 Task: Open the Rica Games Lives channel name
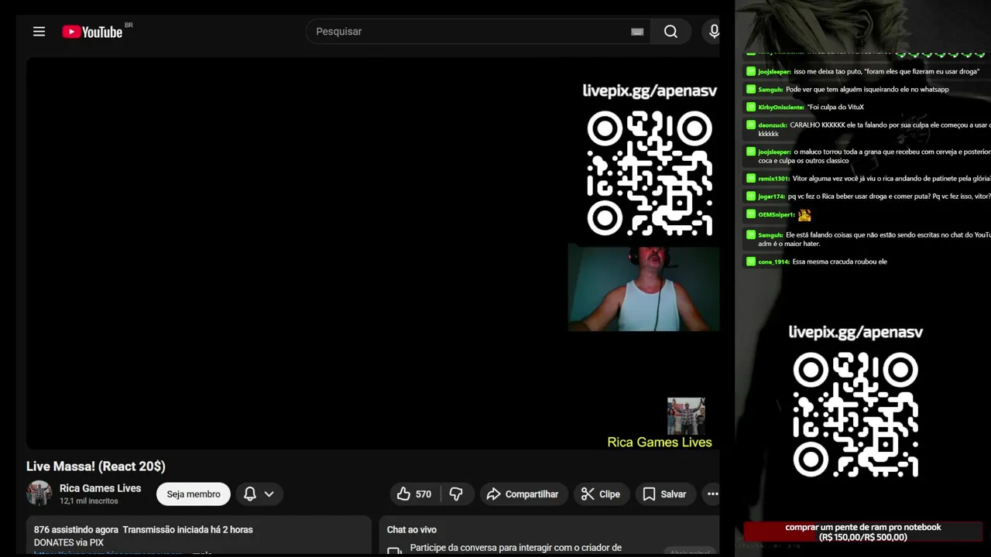pos(101,488)
